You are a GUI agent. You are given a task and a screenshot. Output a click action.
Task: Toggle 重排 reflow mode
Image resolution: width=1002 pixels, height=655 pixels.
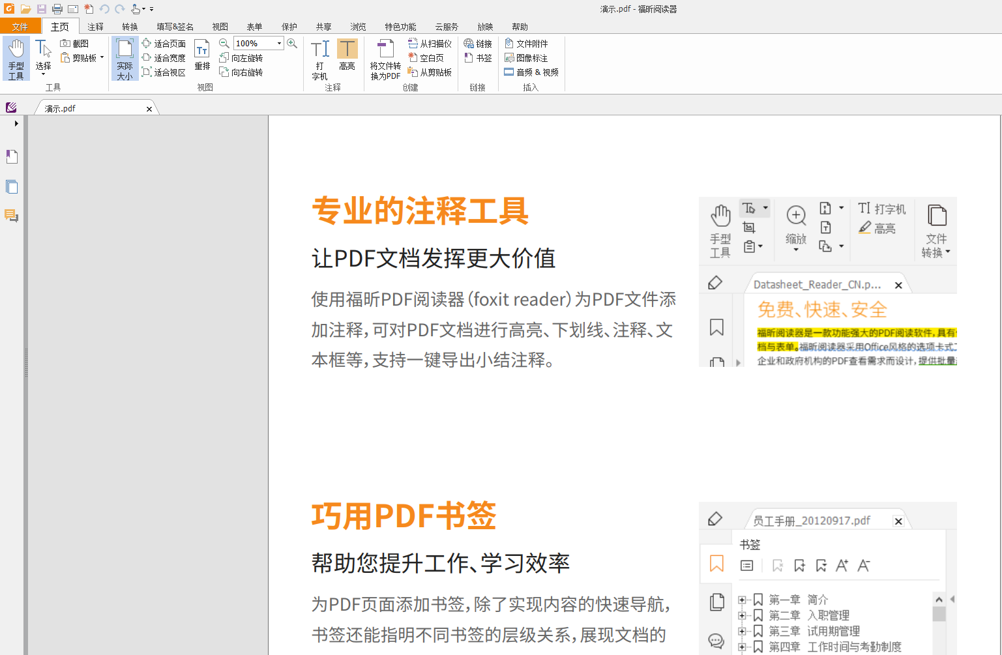coord(202,57)
